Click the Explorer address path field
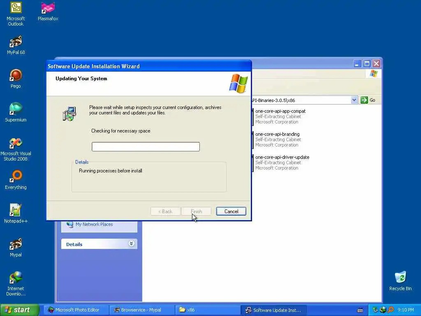Viewport: 421px width, 316px height. click(x=301, y=100)
